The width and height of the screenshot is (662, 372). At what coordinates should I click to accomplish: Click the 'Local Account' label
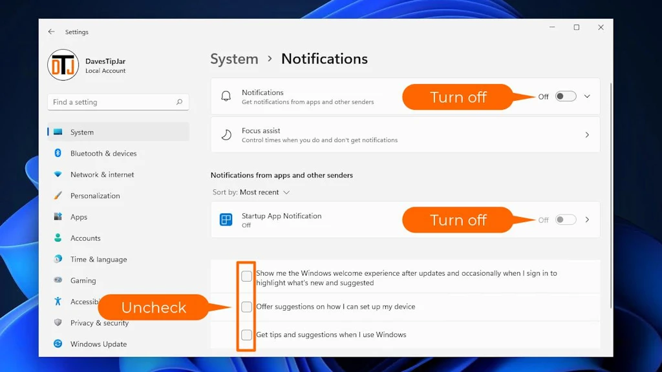(x=105, y=71)
